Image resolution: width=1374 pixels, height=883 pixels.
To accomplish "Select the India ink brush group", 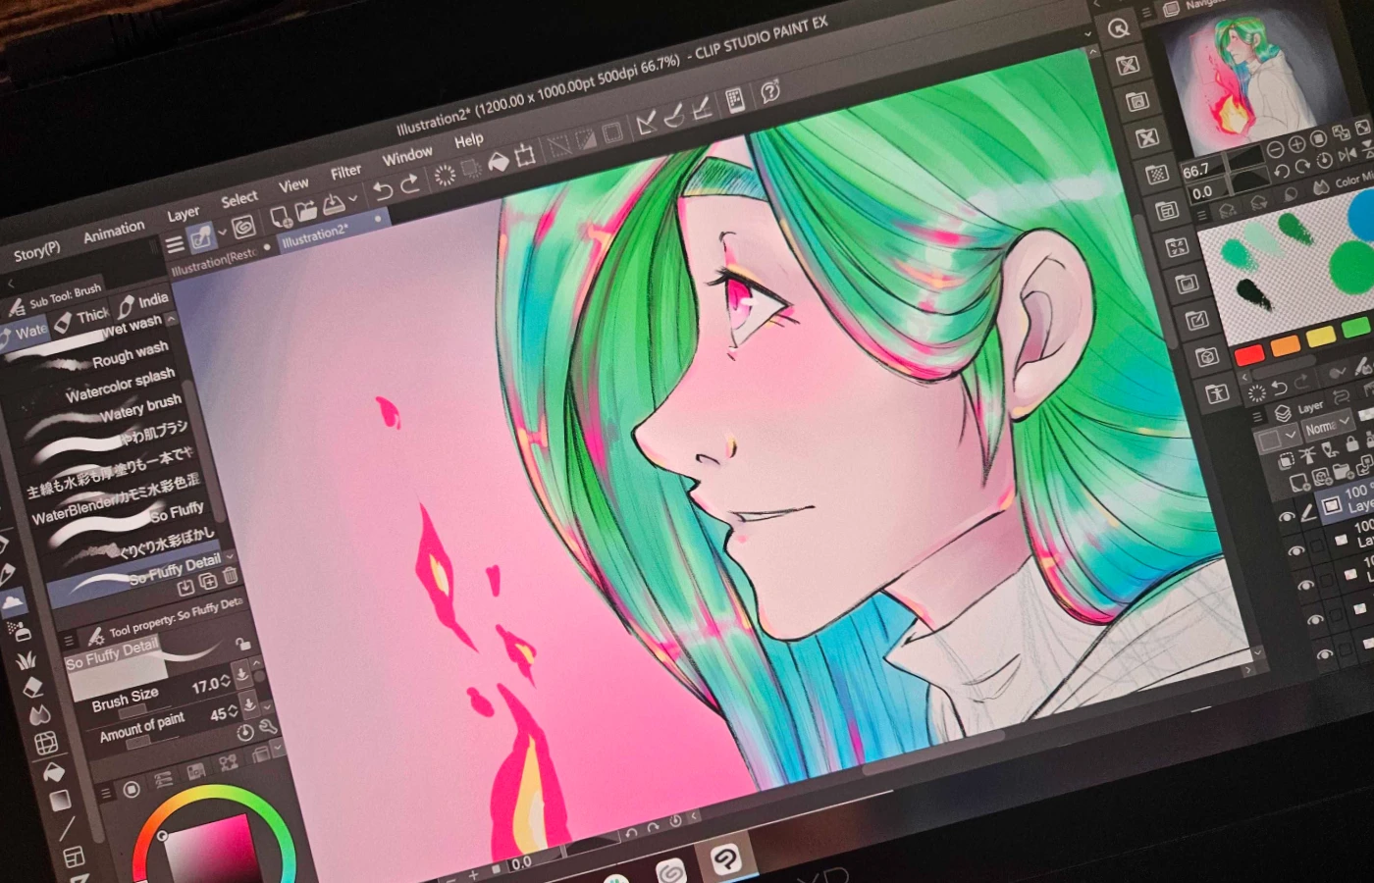I will tap(142, 302).
